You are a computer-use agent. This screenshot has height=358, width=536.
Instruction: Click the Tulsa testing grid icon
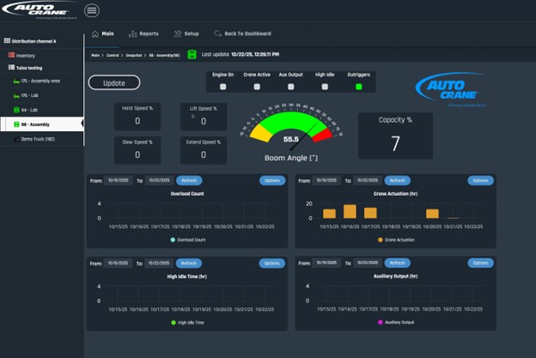tap(11, 67)
